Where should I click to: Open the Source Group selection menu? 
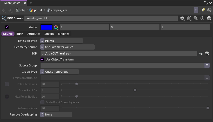point(207,65)
